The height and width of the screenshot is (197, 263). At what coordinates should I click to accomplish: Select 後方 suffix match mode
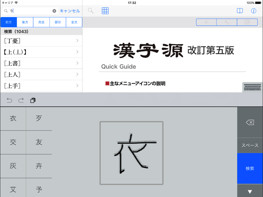click(25, 22)
